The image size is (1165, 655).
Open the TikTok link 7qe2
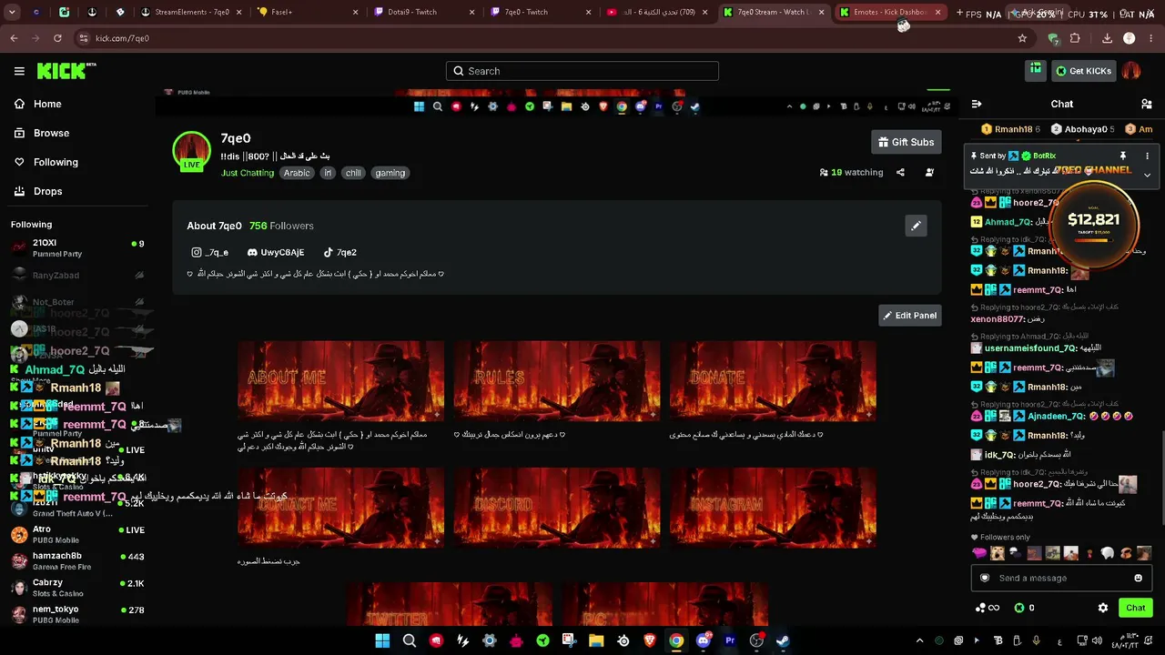[339, 252]
